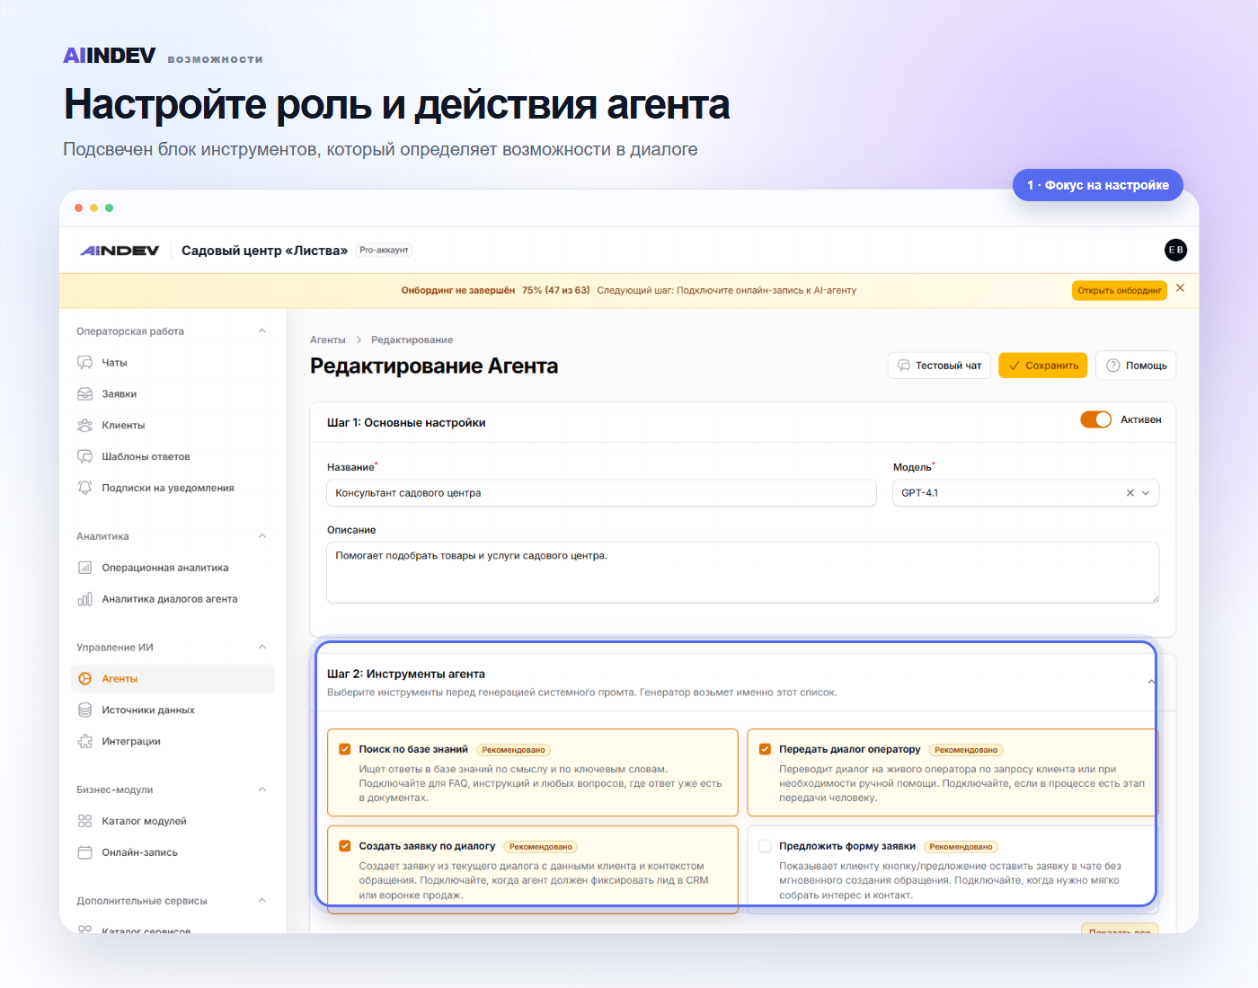Open Операционная аналитика menu item
This screenshot has height=988, width=1258.
pos(173,568)
